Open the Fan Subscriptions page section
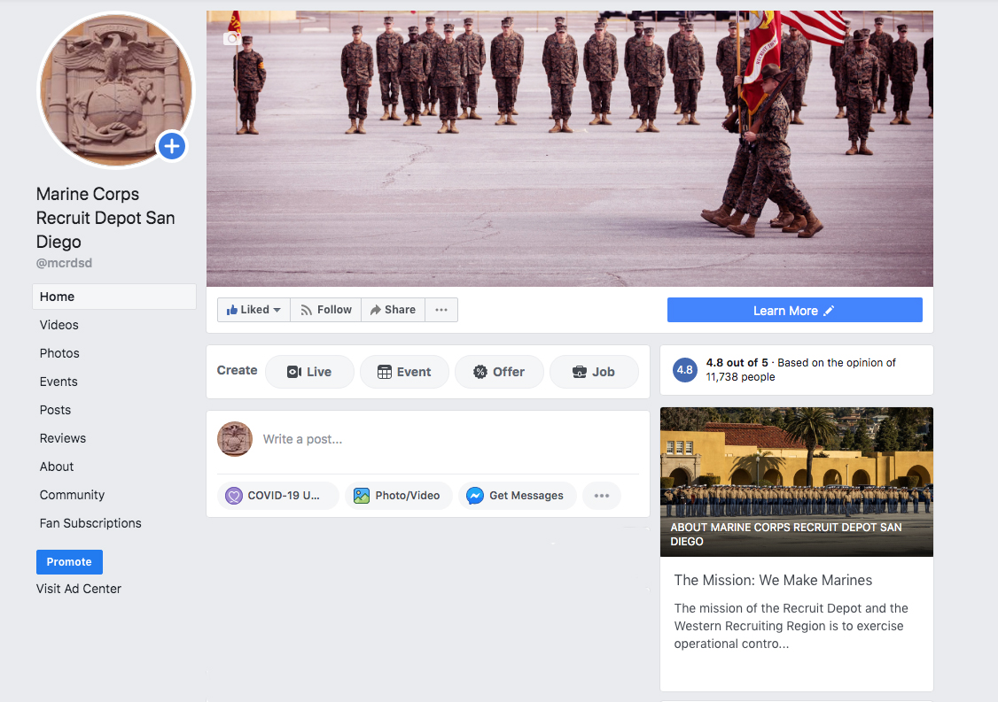Image resolution: width=998 pixels, height=702 pixels. coord(90,523)
